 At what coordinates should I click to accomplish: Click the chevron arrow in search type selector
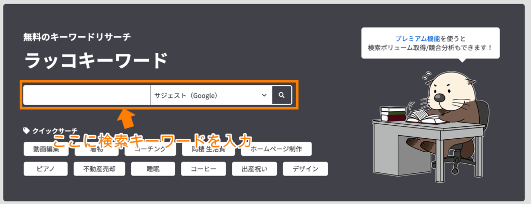point(264,95)
